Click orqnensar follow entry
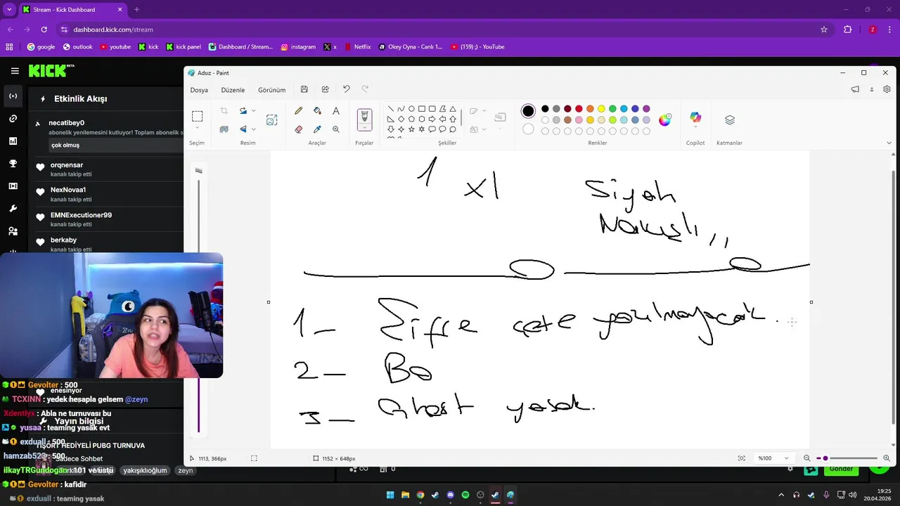 click(x=109, y=169)
